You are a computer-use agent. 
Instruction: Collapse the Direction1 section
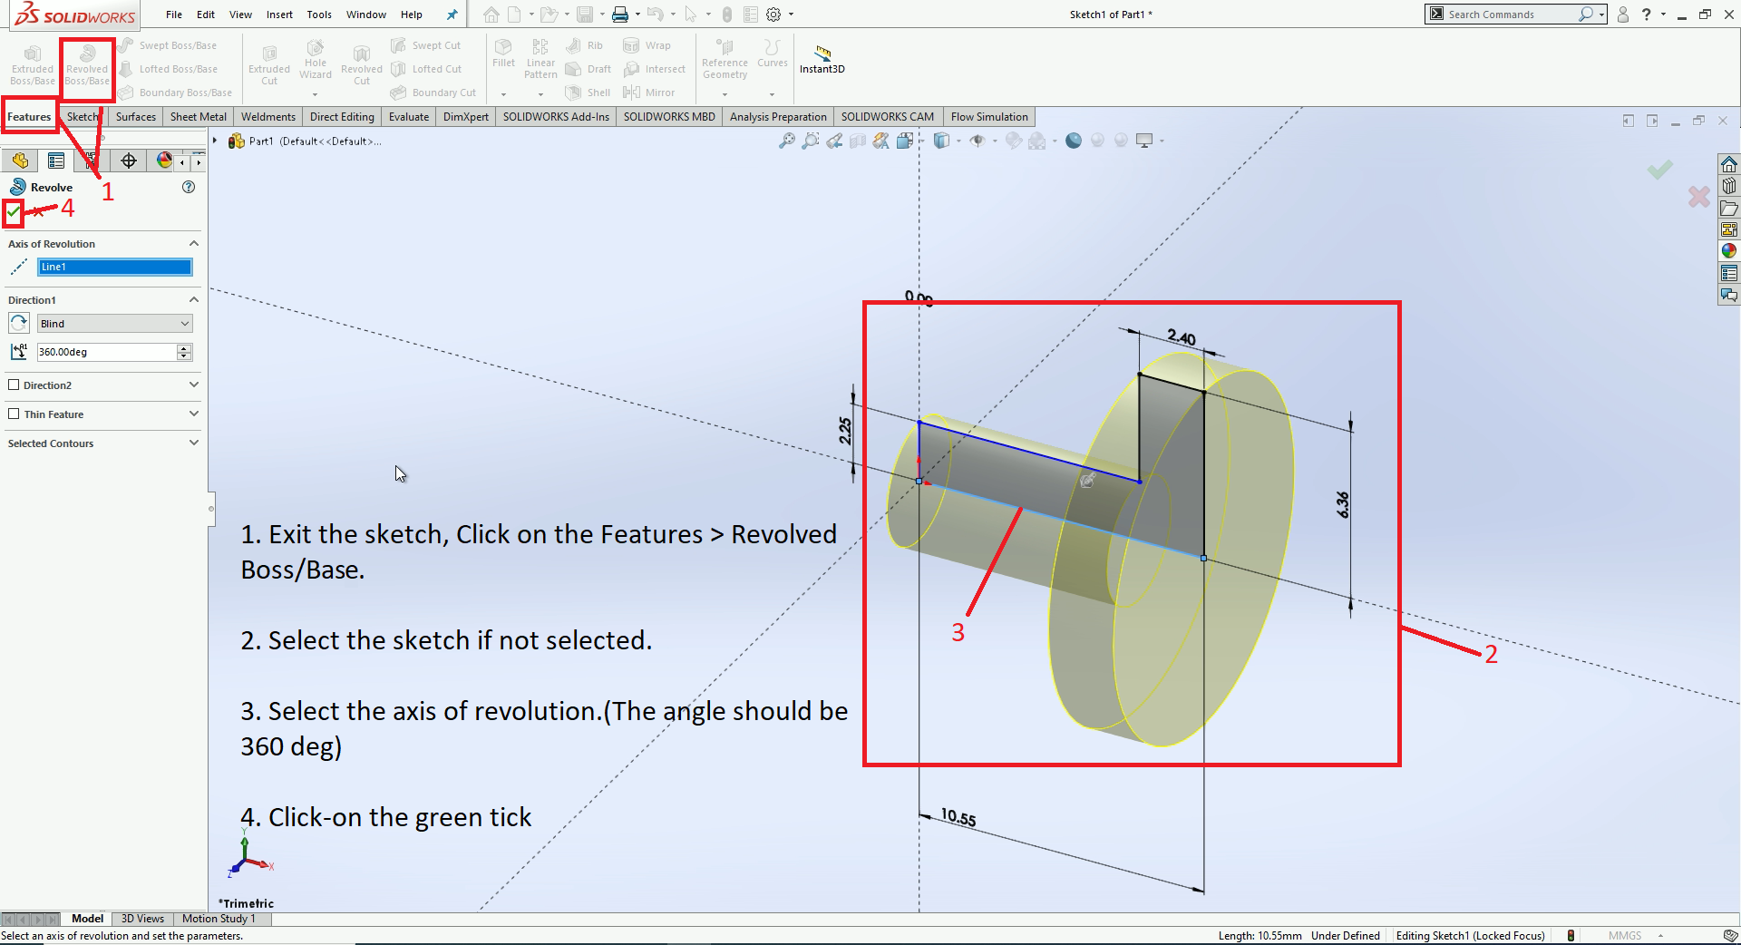coord(193,299)
